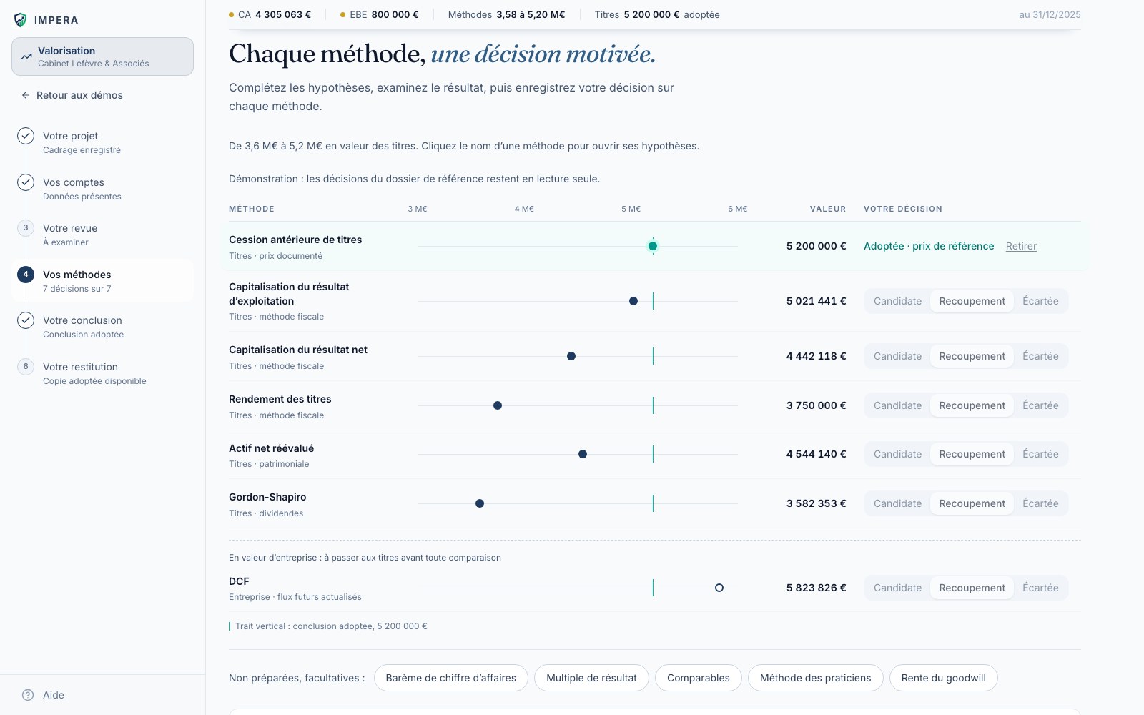Click the teal dot on Cession antérieure chart
1144x715 pixels.
coord(653,246)
